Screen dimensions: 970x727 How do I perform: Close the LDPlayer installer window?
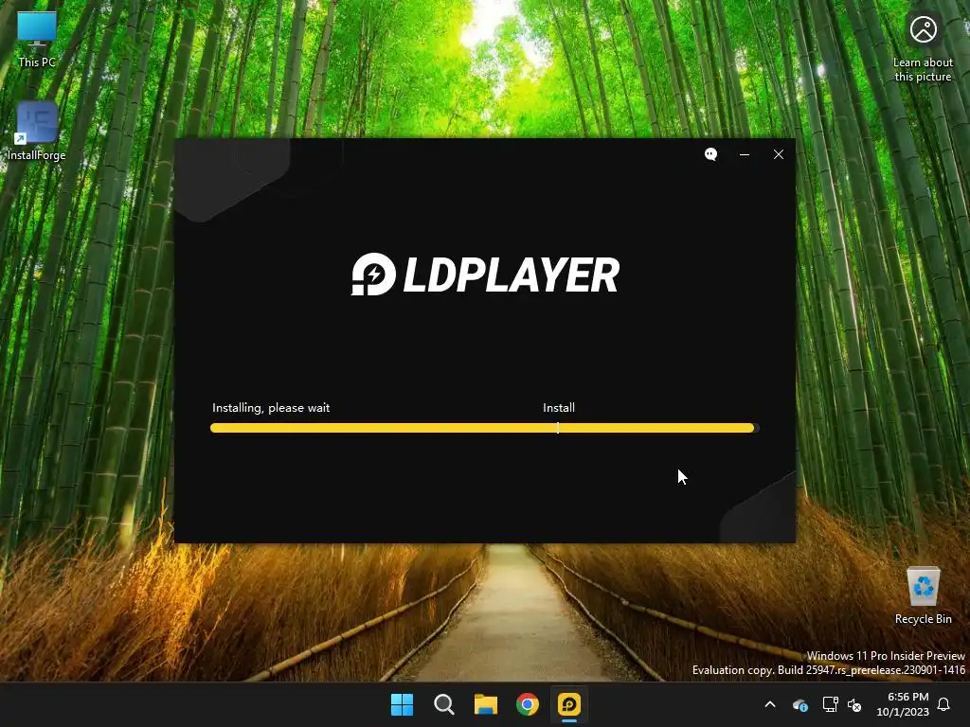(x=779, y=154)
